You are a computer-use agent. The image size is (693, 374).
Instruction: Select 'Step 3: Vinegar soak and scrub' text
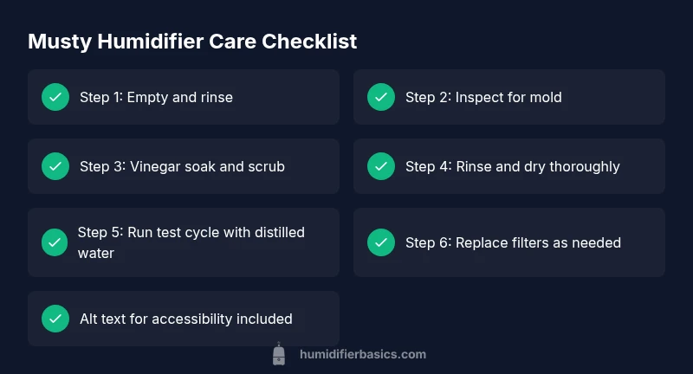tap(182, 166)
